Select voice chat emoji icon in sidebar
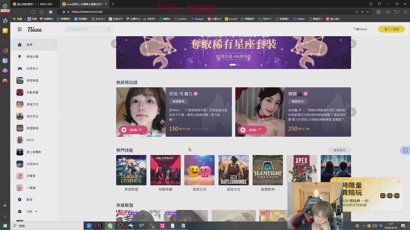The width and height of the screenshot is (410, 230). [x=20, y=104]
